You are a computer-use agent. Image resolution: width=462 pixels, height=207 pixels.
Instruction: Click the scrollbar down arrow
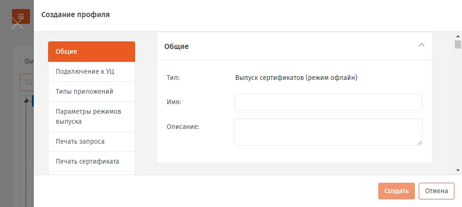(x=458, y=170)
